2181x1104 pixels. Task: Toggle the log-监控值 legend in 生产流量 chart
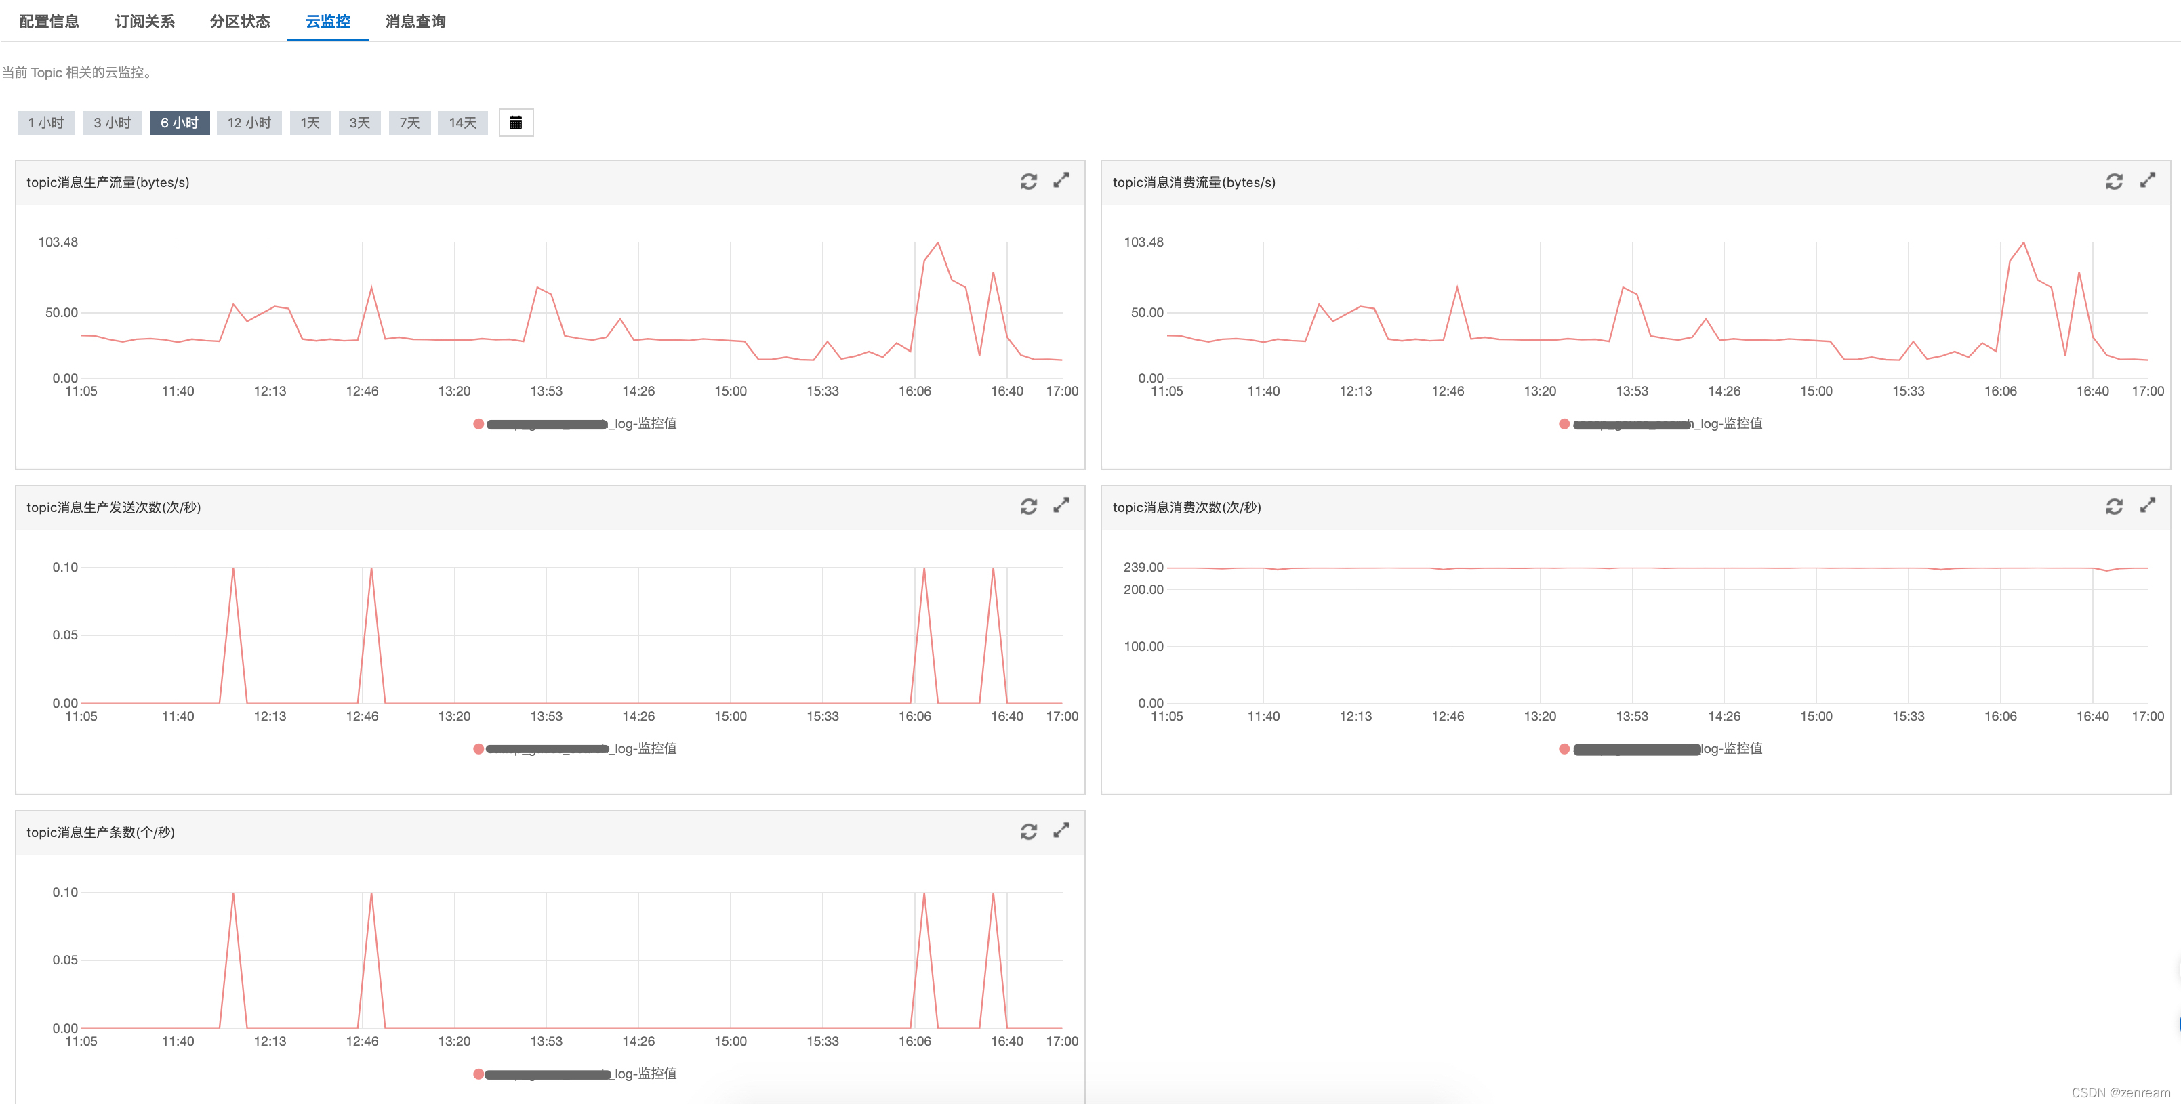pyautogui.click(x=645, y=424)
